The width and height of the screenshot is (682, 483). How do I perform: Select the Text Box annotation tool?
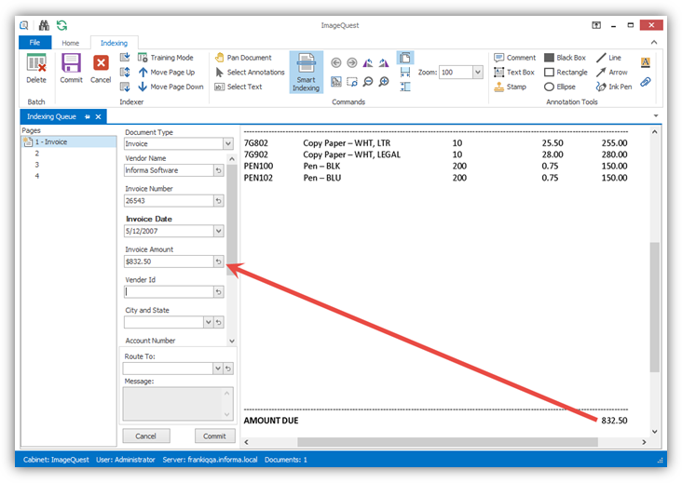(x=514, y=72)
